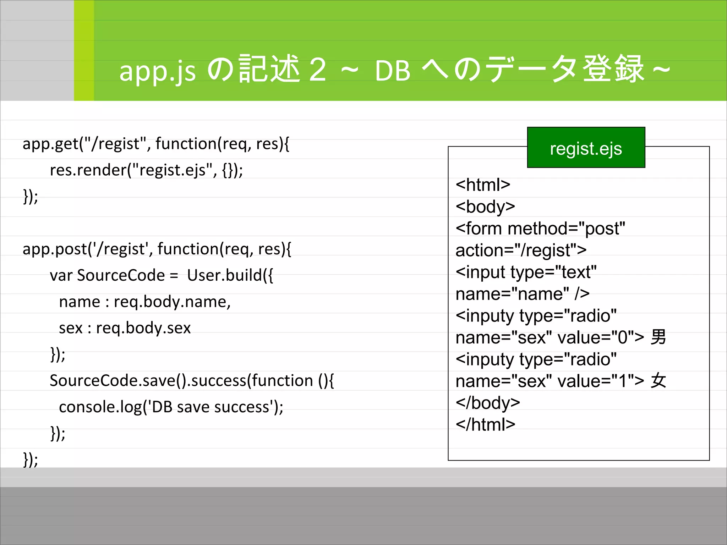The image size is (727, 545).
Task: Click the 'sex : req.body.sex' line
Action: click(125, 328)
